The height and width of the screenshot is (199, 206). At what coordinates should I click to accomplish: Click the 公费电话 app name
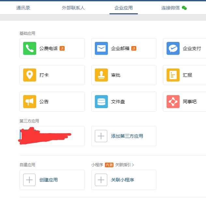49,48
